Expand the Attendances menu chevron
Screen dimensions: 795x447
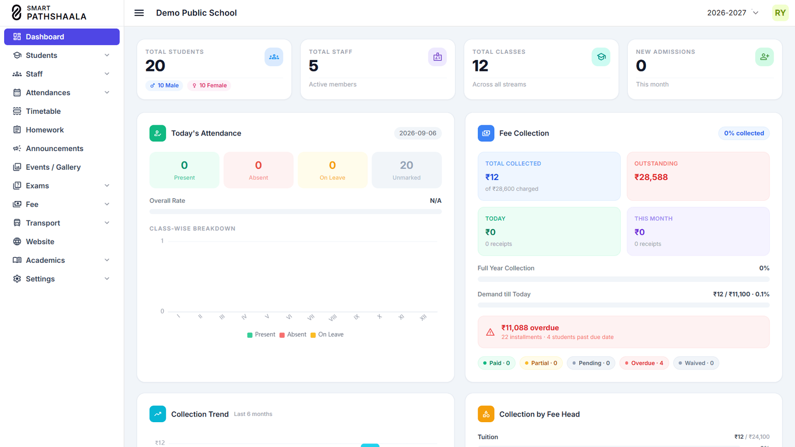click(107, 93)
